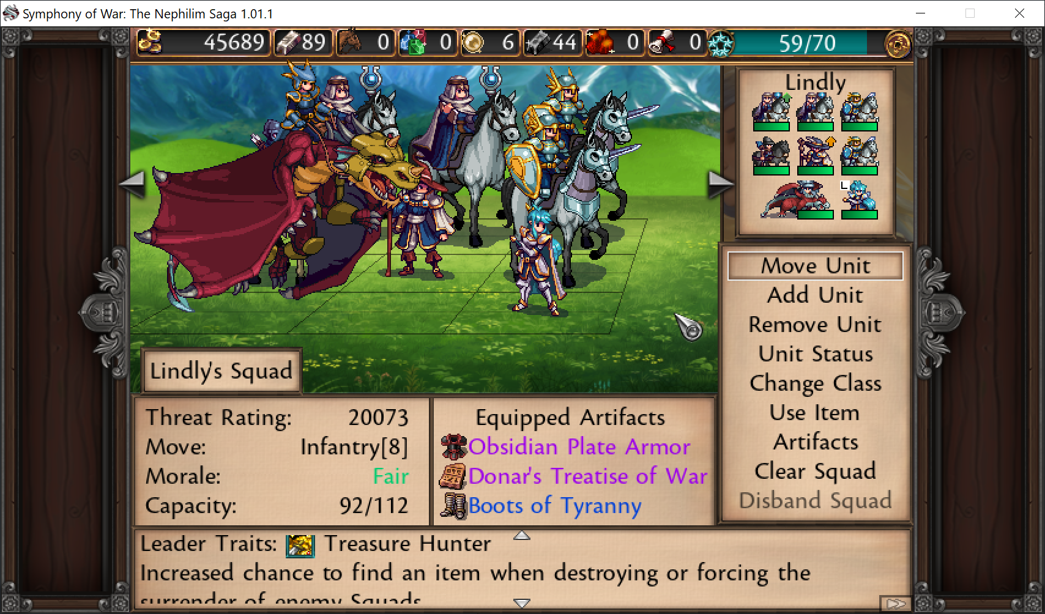Click the horse resource icon
The width and height of the screenshot is (1045, 614).
(x=349, y=42)
